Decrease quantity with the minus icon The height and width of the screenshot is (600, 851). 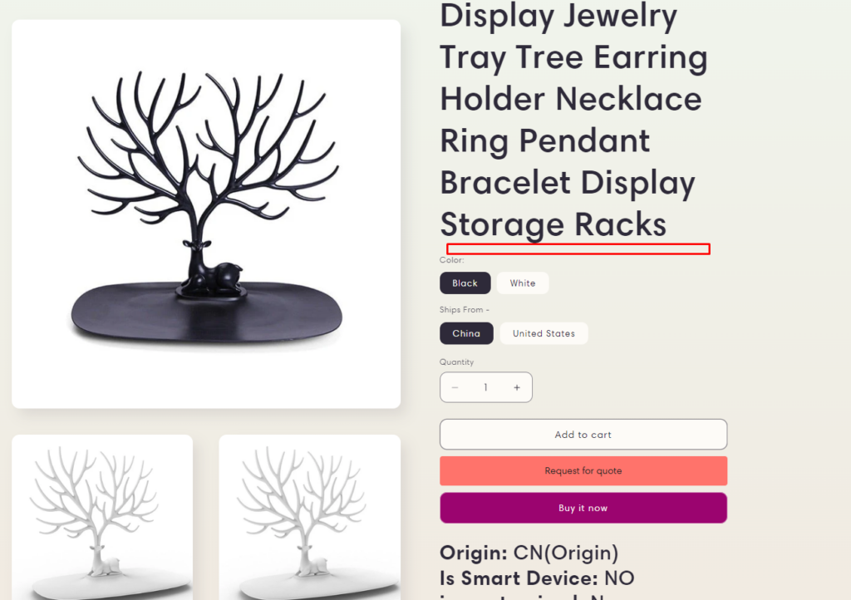[455, 387]
